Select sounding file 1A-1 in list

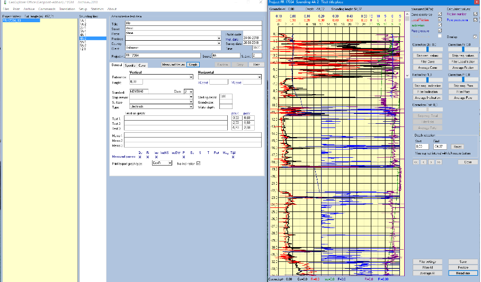tap(83, 21)
